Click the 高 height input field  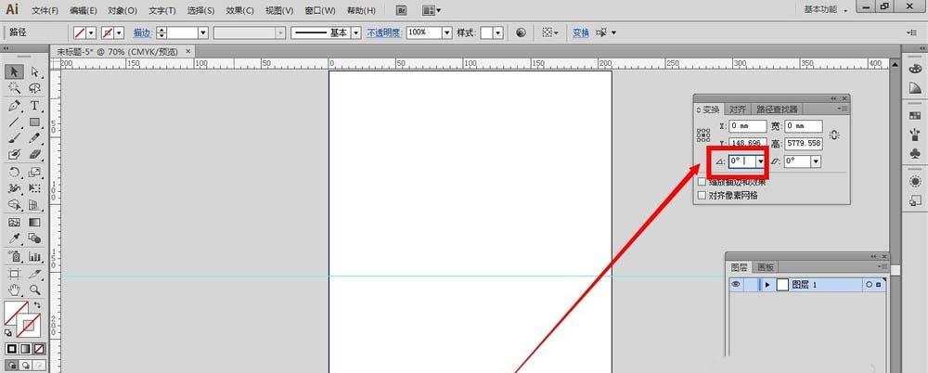(x=803, y=143)
